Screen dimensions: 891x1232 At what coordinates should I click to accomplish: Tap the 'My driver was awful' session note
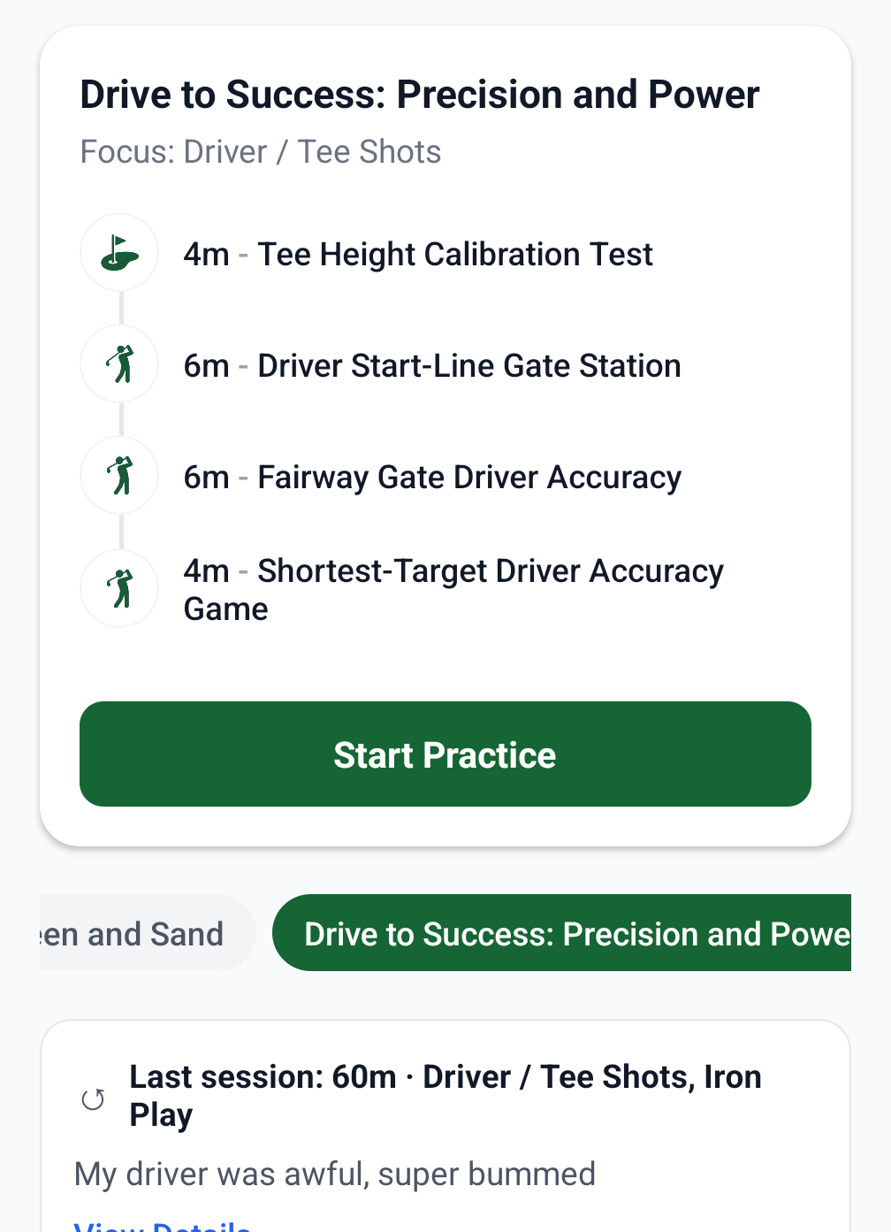pyautogui.click(x=335, y=1175)
